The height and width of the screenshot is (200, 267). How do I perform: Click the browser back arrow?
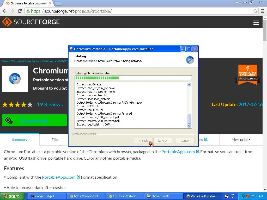pyautogui.click(x=5, y=11)
